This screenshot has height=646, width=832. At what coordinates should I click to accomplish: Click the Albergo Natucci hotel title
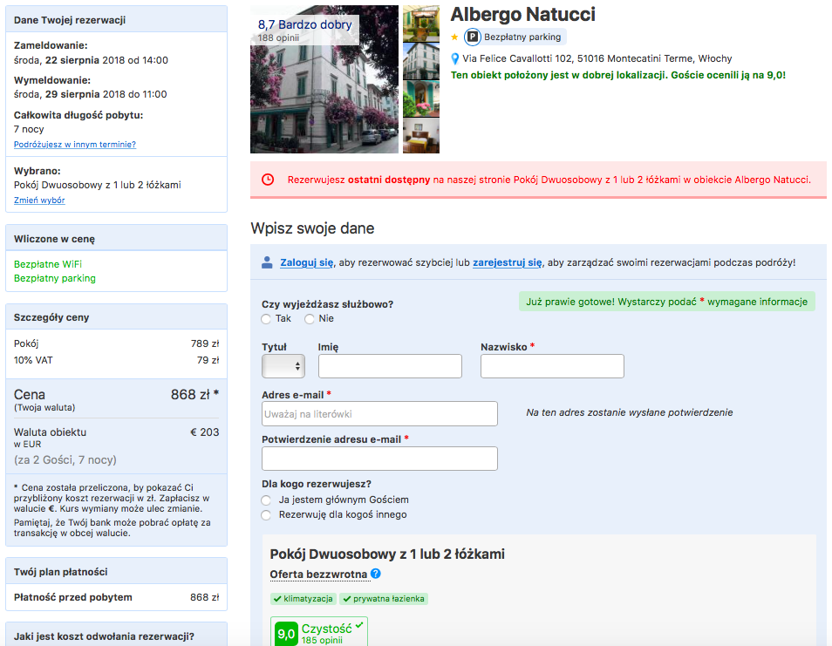522,14
